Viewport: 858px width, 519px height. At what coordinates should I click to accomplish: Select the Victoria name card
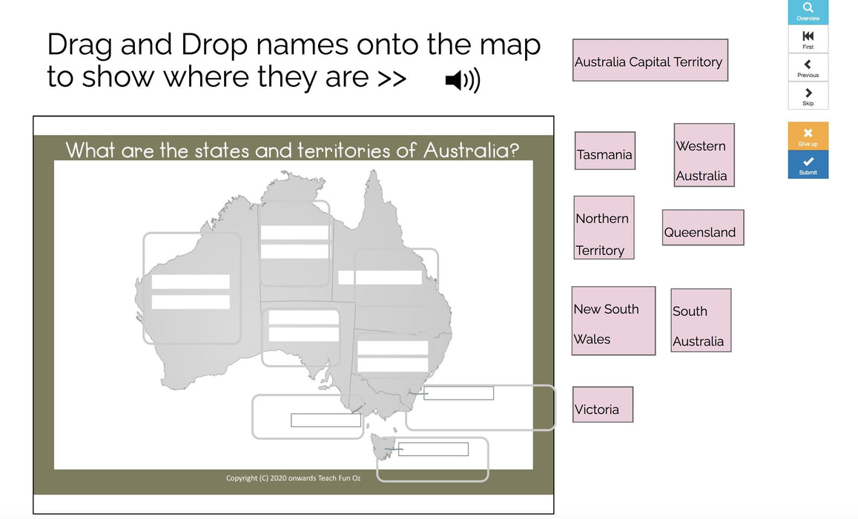coord(602,405)
